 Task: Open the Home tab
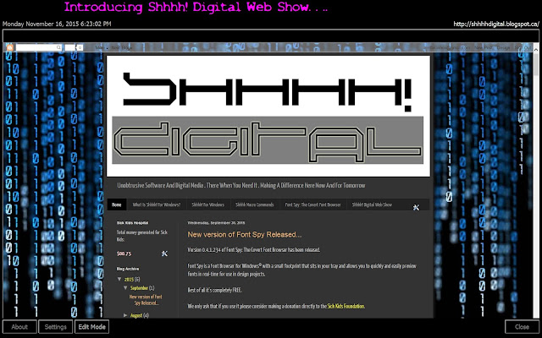117,204
